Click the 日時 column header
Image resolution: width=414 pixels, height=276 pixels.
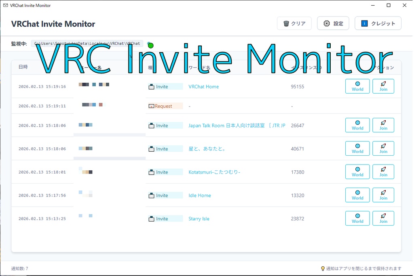coord(23,67)
